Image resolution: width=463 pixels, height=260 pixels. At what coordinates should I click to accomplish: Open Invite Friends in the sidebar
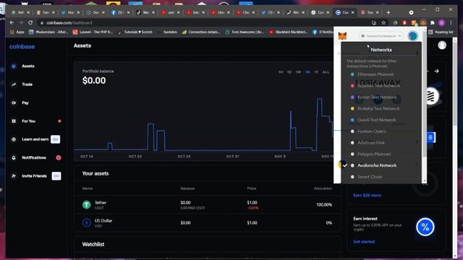(x=34, y=176)
